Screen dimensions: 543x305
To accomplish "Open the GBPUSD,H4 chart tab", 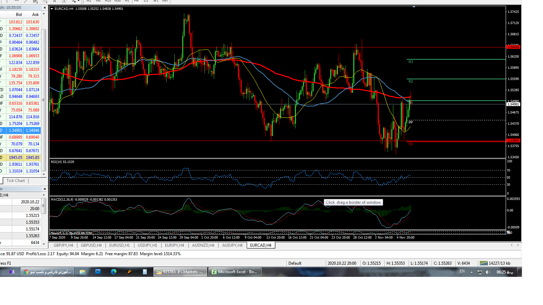I will click(x=91, y=245).
